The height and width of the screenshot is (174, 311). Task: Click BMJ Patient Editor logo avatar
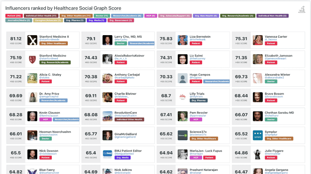[107, 154]
